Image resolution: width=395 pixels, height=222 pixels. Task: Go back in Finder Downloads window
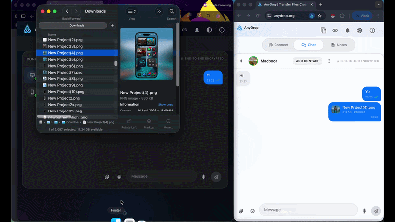pos(67,11)
